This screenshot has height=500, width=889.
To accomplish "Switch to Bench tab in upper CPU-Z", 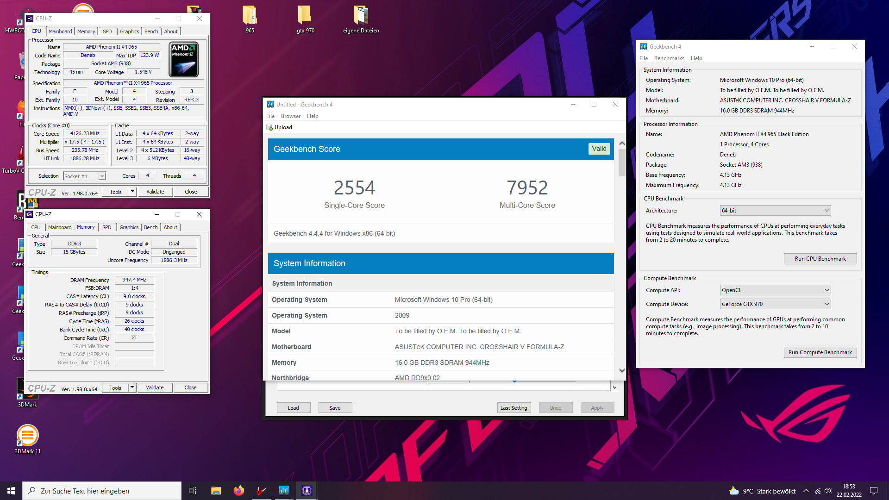I will click(x=151, y=31).
